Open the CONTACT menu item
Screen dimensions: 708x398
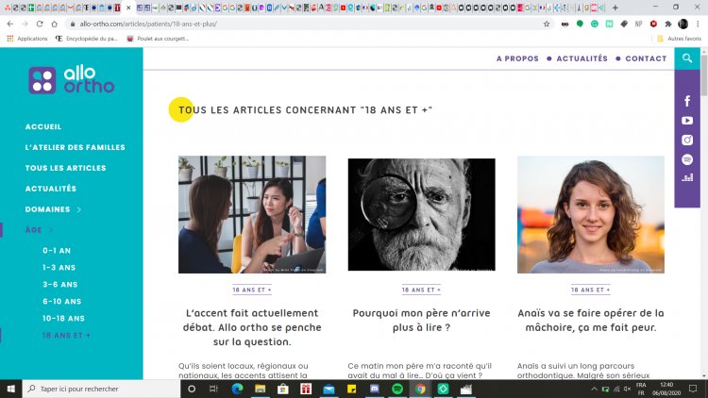point(646,58)
